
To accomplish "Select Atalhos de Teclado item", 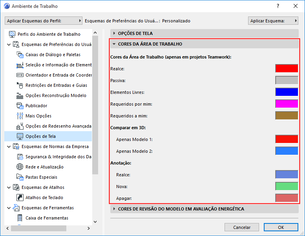I will (44, 198).
